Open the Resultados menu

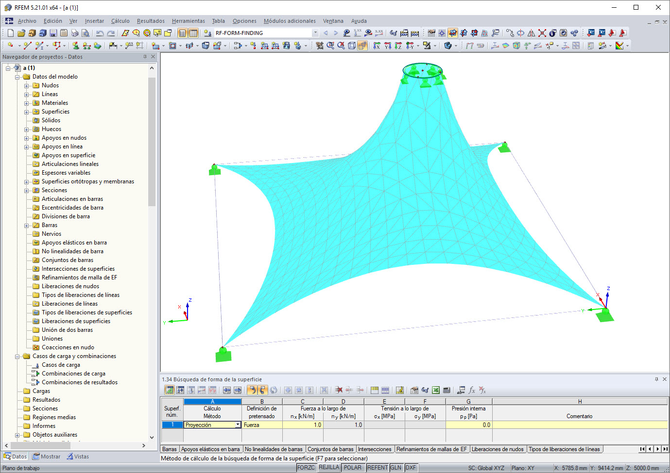151,21
